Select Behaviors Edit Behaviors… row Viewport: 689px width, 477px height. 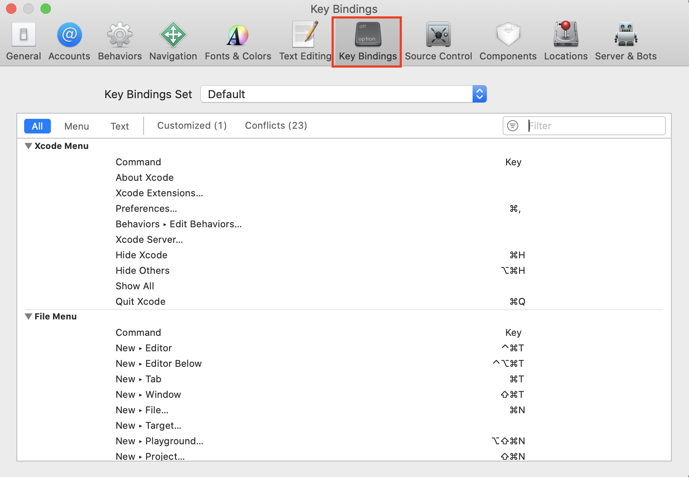[344, 224]
